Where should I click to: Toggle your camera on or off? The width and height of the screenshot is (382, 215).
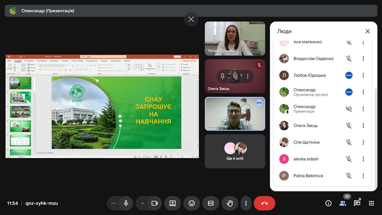[x=154, y=203]
